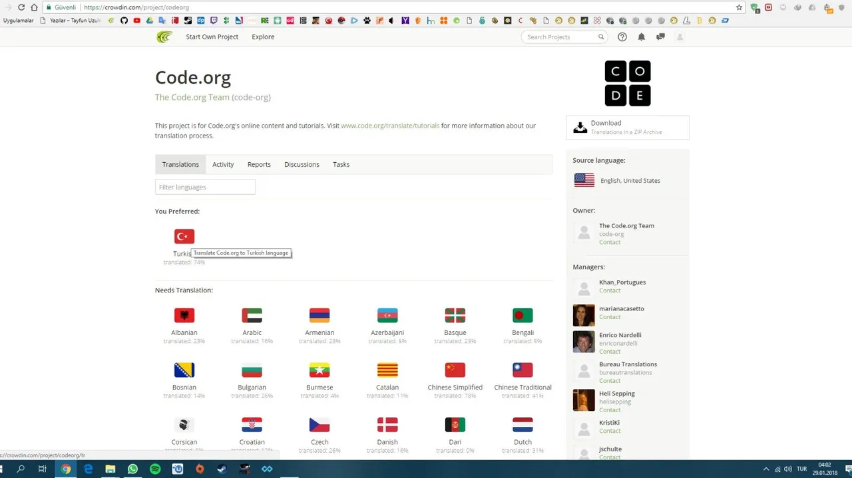Open the notifications bell icon
852x478 pixels.
pyautogui.click(x=642, y=37)
